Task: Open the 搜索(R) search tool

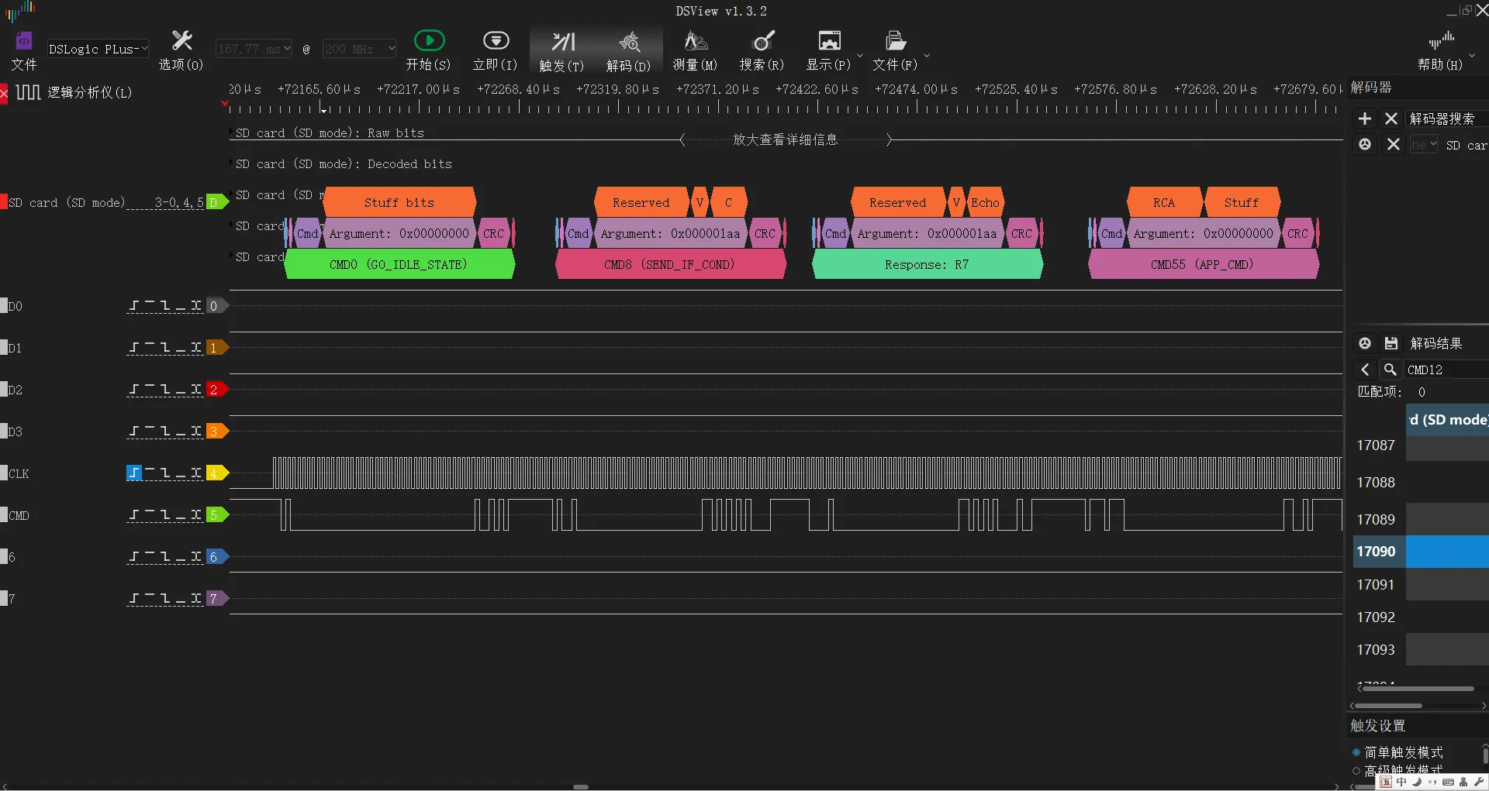Action: [x=762, y=50]
